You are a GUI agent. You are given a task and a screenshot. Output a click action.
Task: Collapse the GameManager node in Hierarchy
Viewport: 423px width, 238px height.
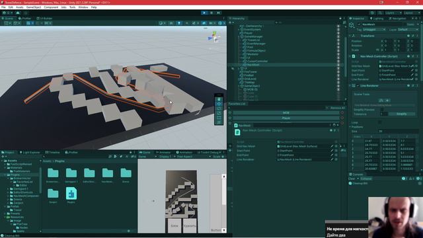(239, 36)
